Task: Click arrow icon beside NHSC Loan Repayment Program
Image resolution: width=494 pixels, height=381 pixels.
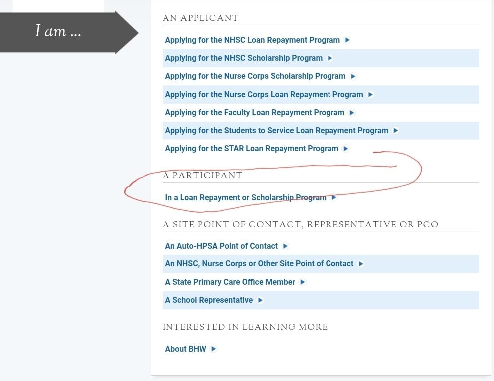Action: pyautogui.click(x=347, y=40)
